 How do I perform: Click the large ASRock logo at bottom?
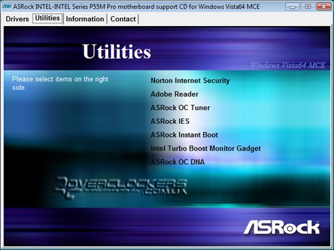click(282, 227)
